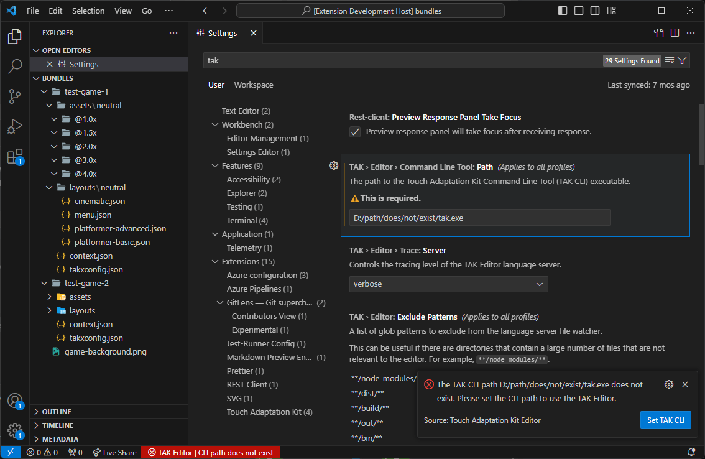Screen dimensions: 705x459
Task: Open the Extensions view
Action: [x=14, y=157]
